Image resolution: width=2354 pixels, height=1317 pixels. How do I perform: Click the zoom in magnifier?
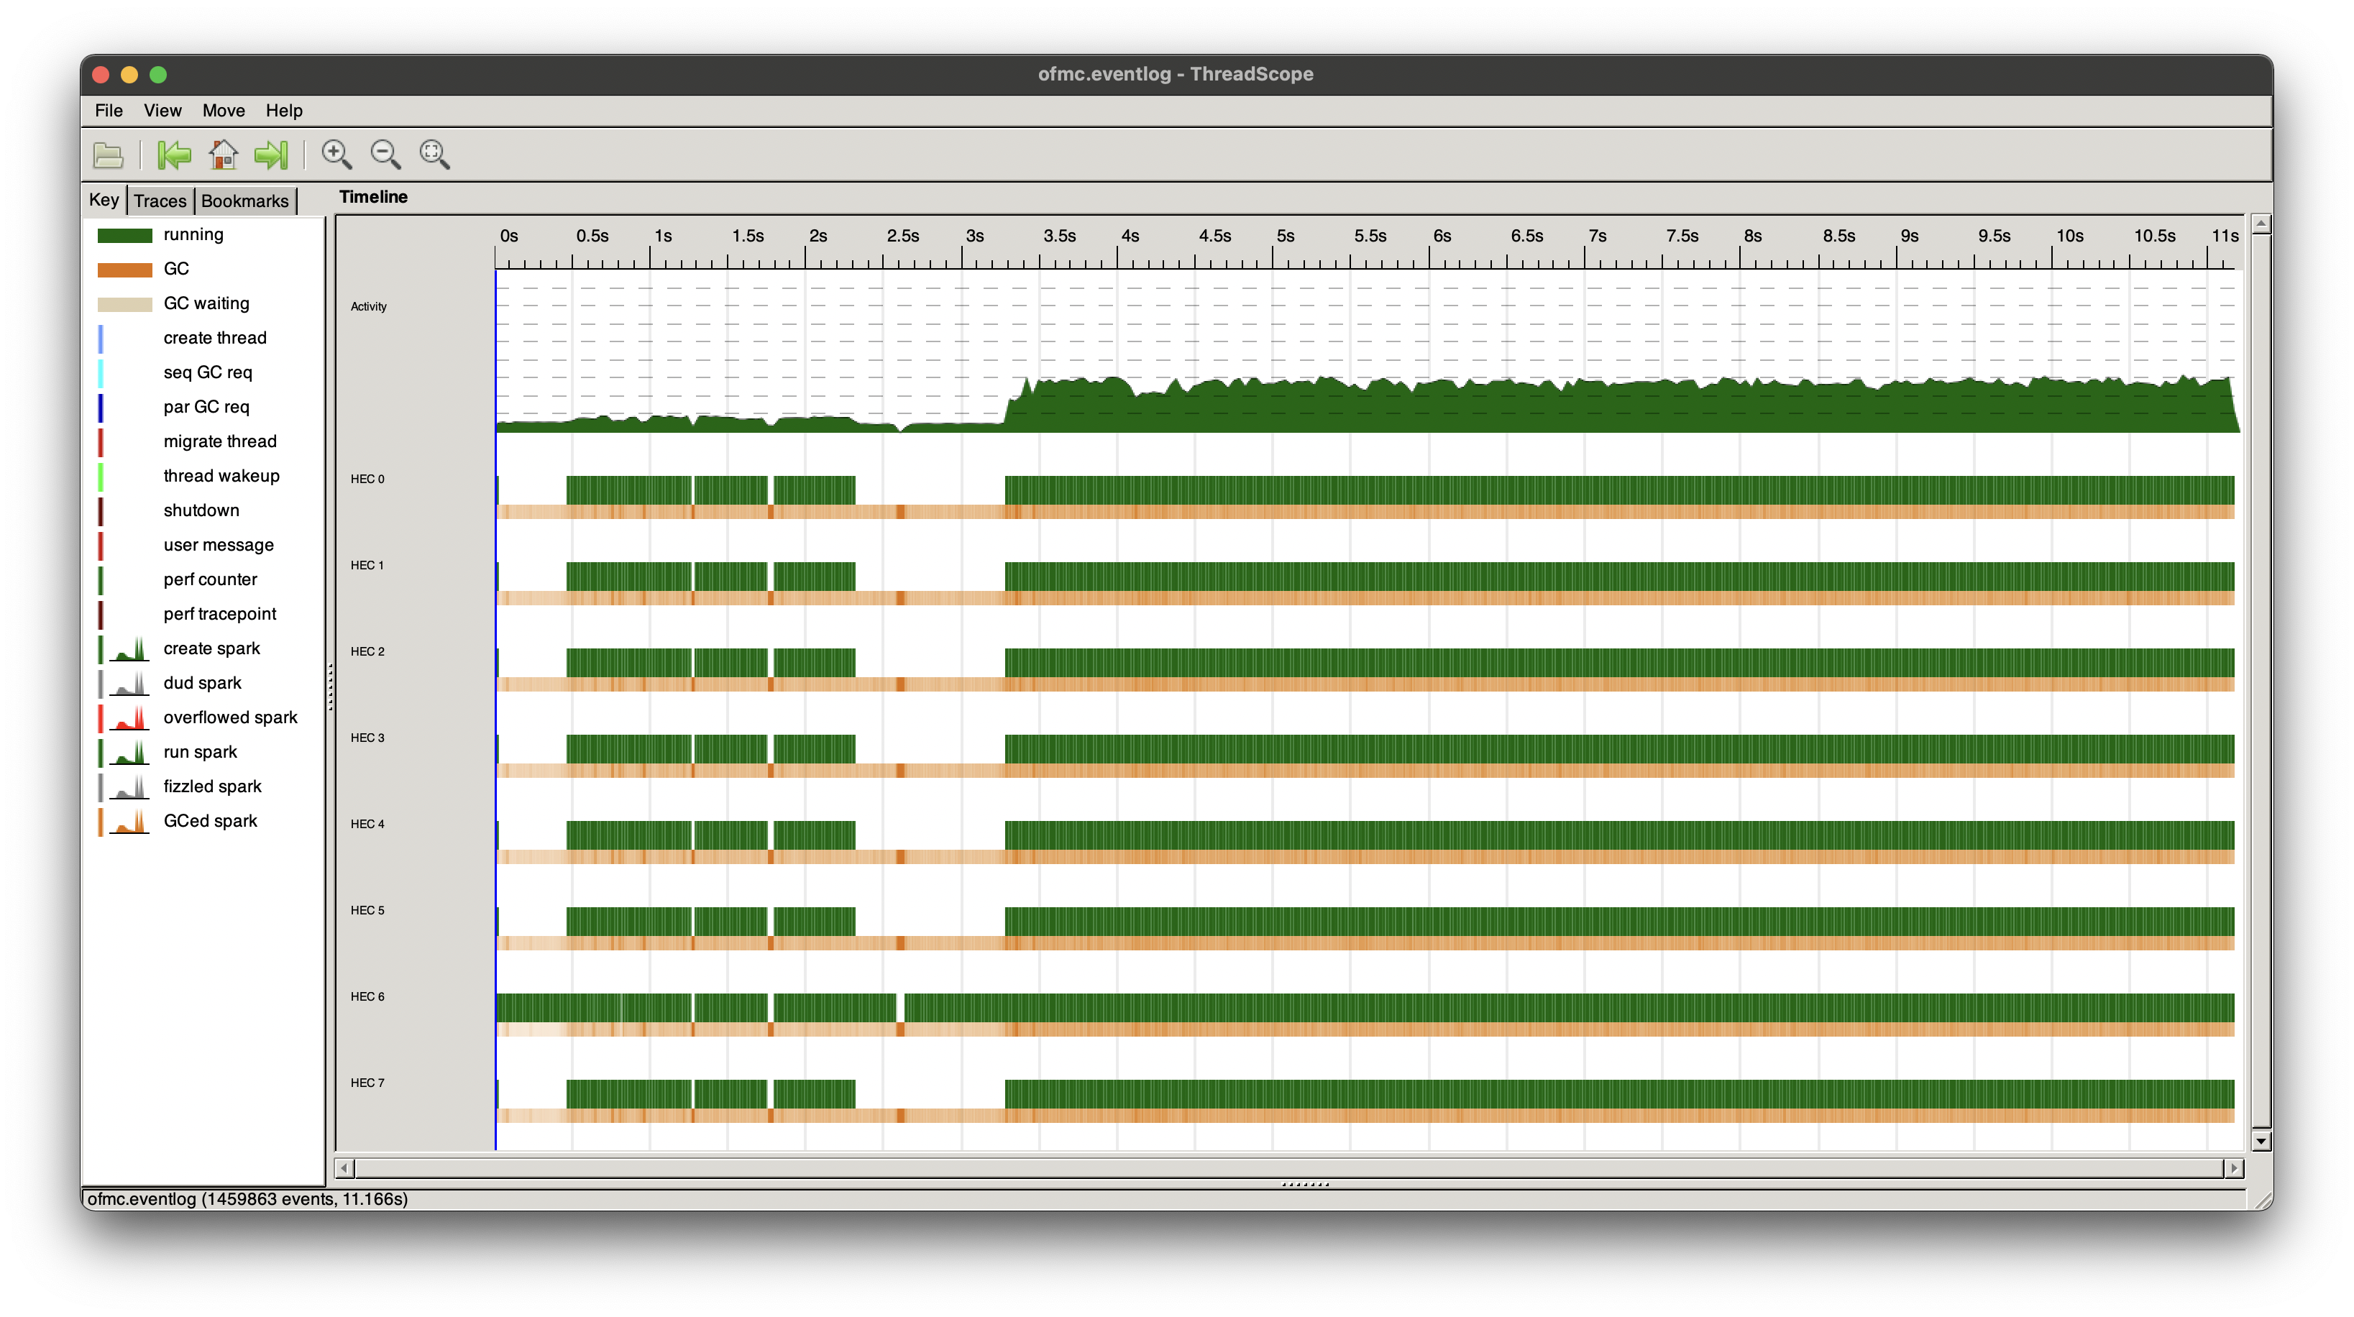(x=336, y=155)
